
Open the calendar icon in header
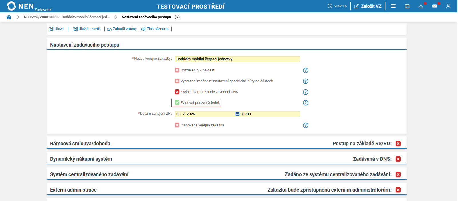(x=407, y=6)
